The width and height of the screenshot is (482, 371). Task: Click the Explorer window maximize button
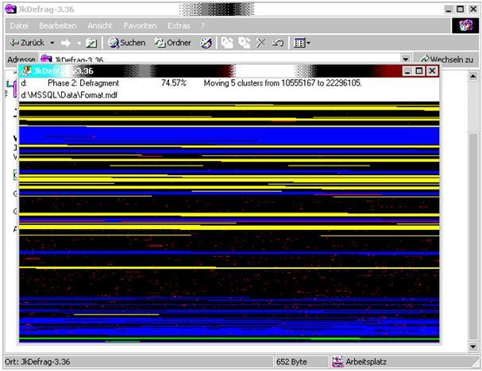(461, 10)
